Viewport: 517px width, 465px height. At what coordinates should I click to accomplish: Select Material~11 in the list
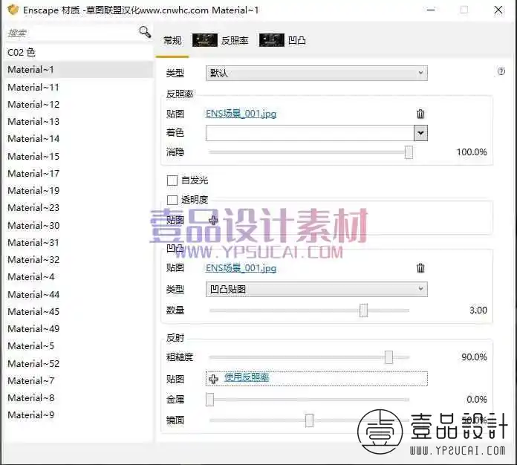(79, 88)
